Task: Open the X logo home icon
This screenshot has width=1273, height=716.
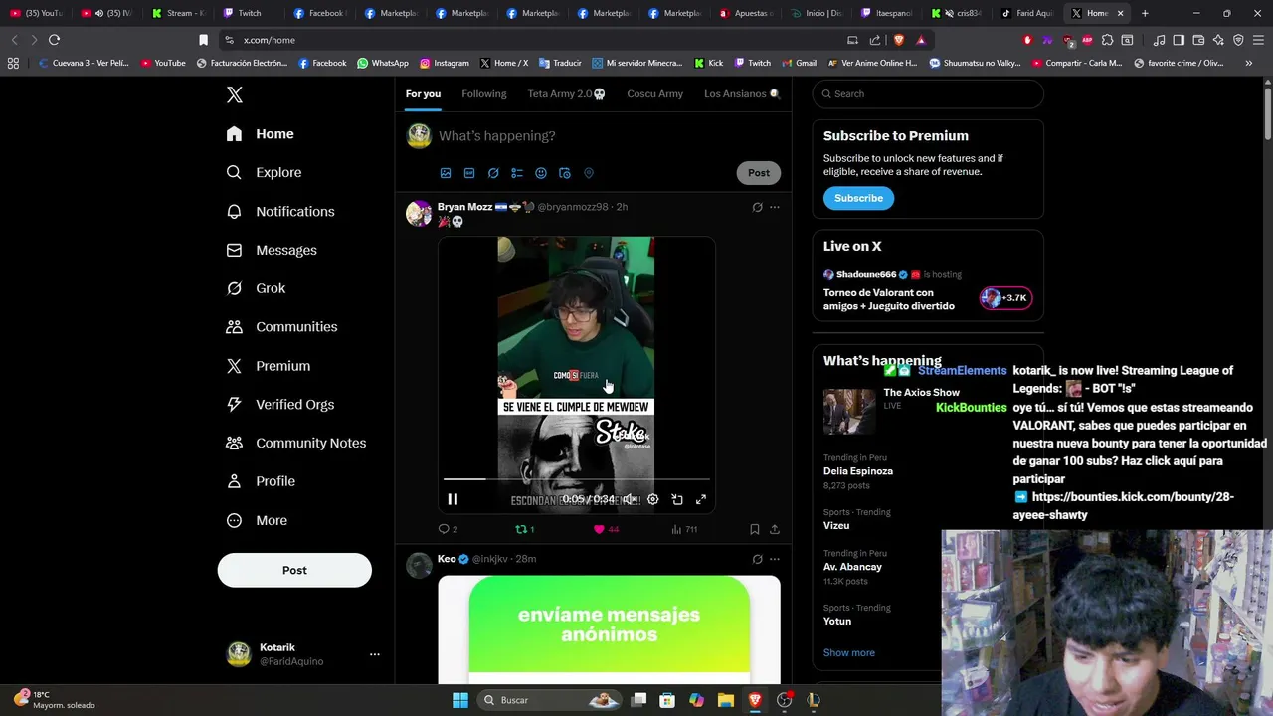Action: 235,94
